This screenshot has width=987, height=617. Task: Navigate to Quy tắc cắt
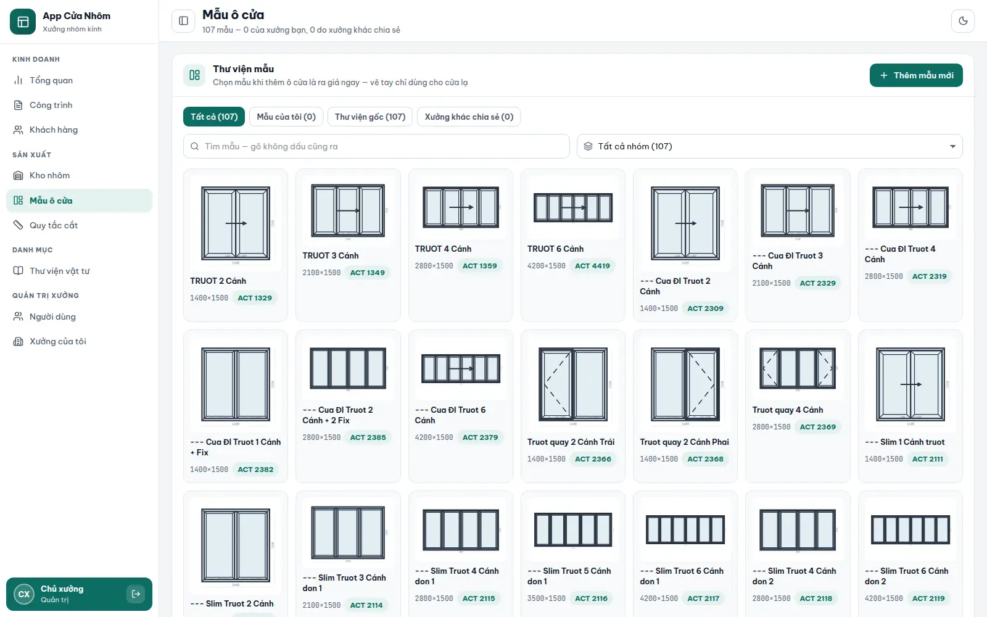pyautogui.click(x=79, y=225)
